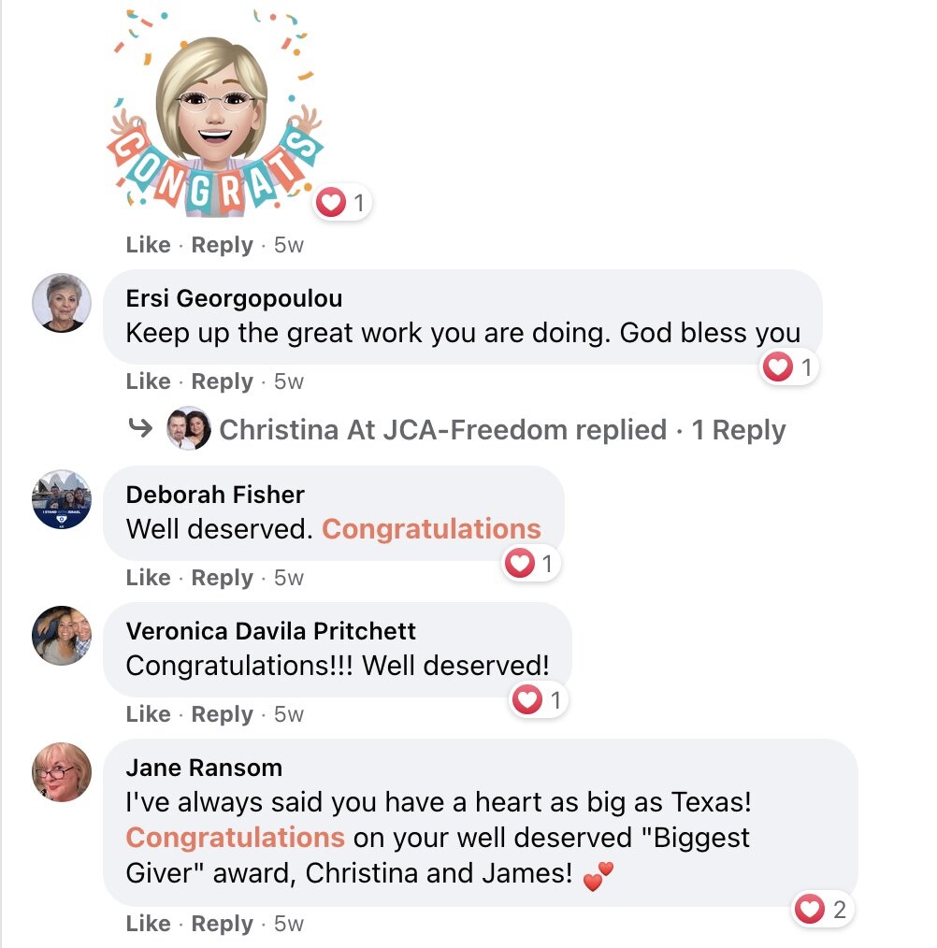The height and width of the screenshot is (948, 937).
Task: Like Deborah Fisher's comment
Action: coord(148,578)
